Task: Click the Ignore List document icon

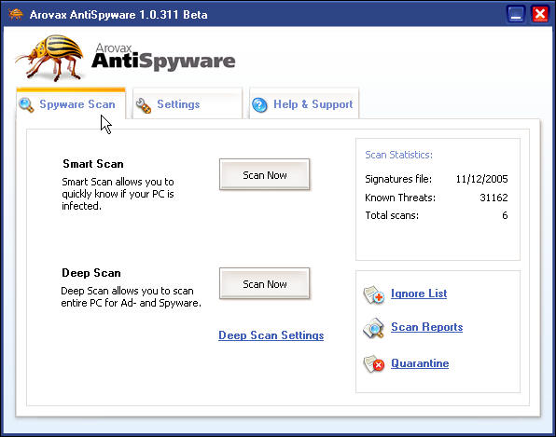Action: pyautogui.click(x=374, y=294)
